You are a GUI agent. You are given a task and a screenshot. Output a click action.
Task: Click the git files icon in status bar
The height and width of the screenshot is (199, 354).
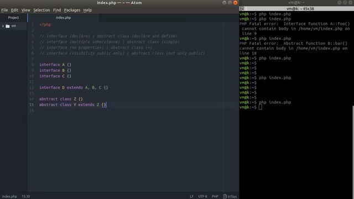pos(225,197)
